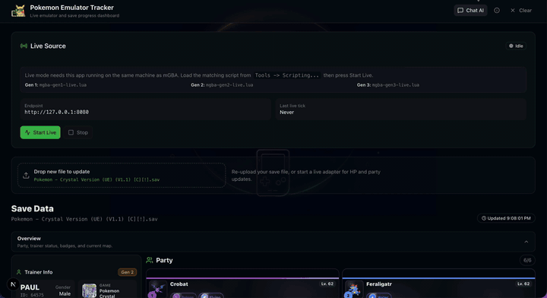Click the Party group icon
The height and width of the screenshot is (298, 547).
[x=150, y=260]
